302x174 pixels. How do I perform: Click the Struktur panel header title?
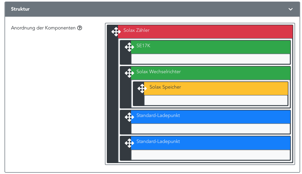20,9
